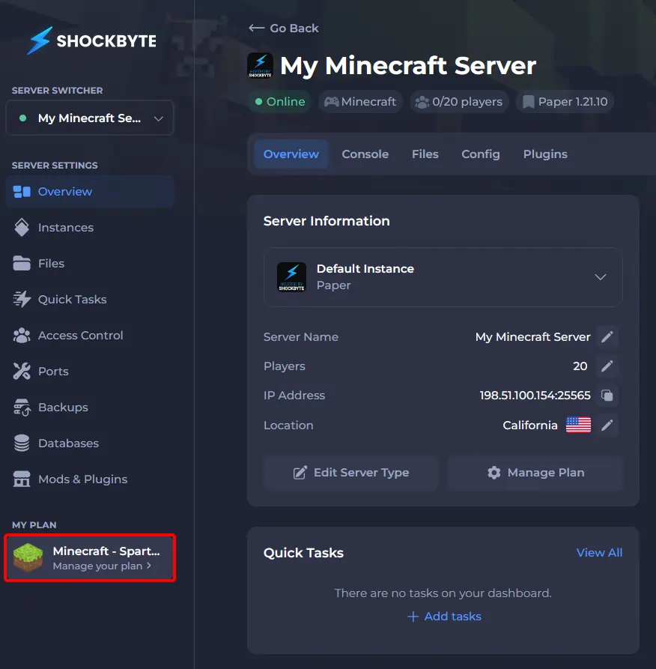Expand the Server Switcher dropdown
Image resolution: width=656 pixels, height=669 pixels.
pyautogui.click(x=90, y=118)
